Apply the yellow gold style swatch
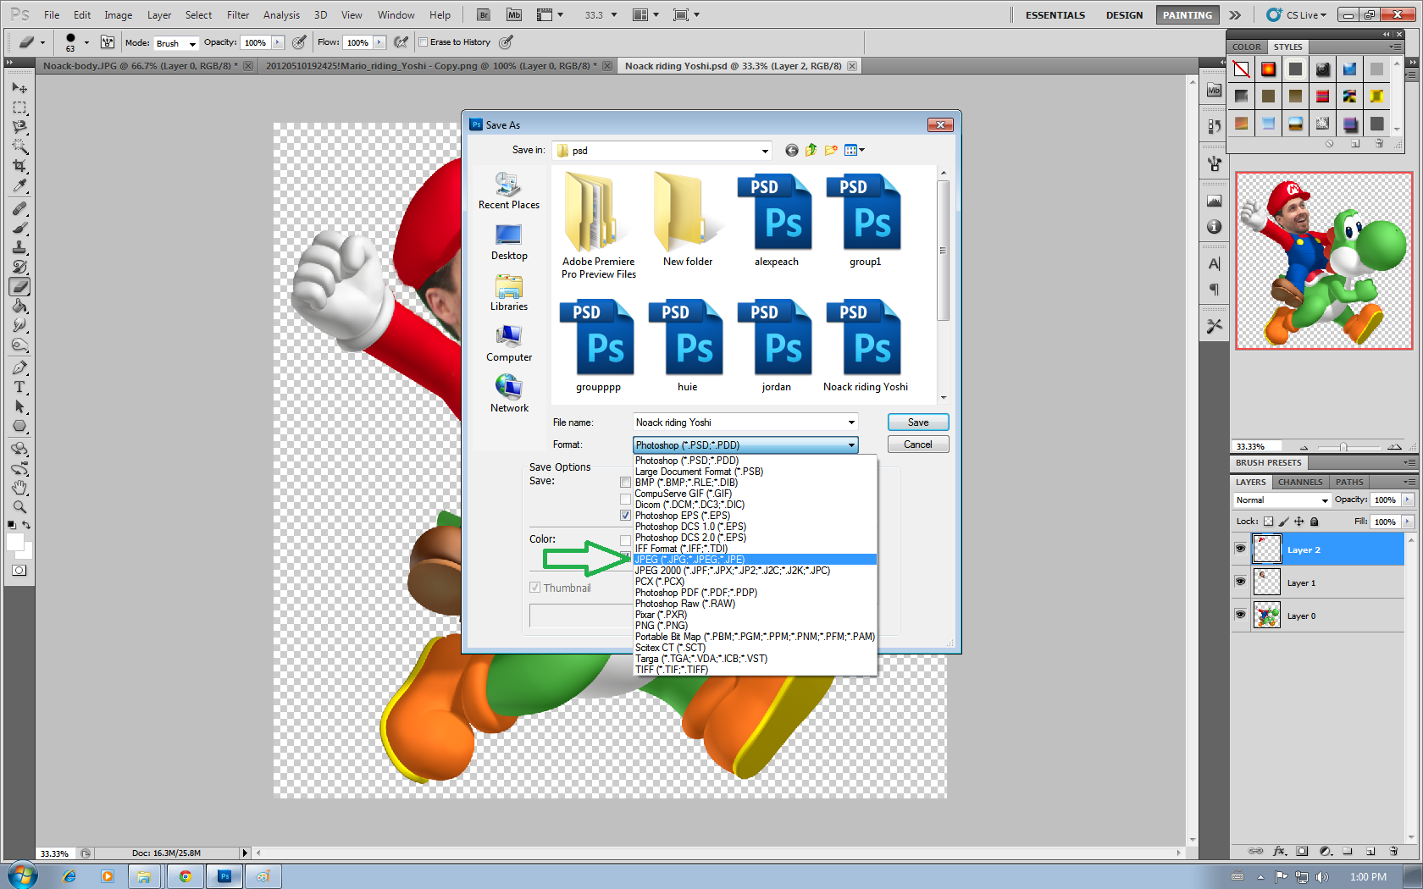This screenshot has height=889, width=1423. [x=1376, y=97]
